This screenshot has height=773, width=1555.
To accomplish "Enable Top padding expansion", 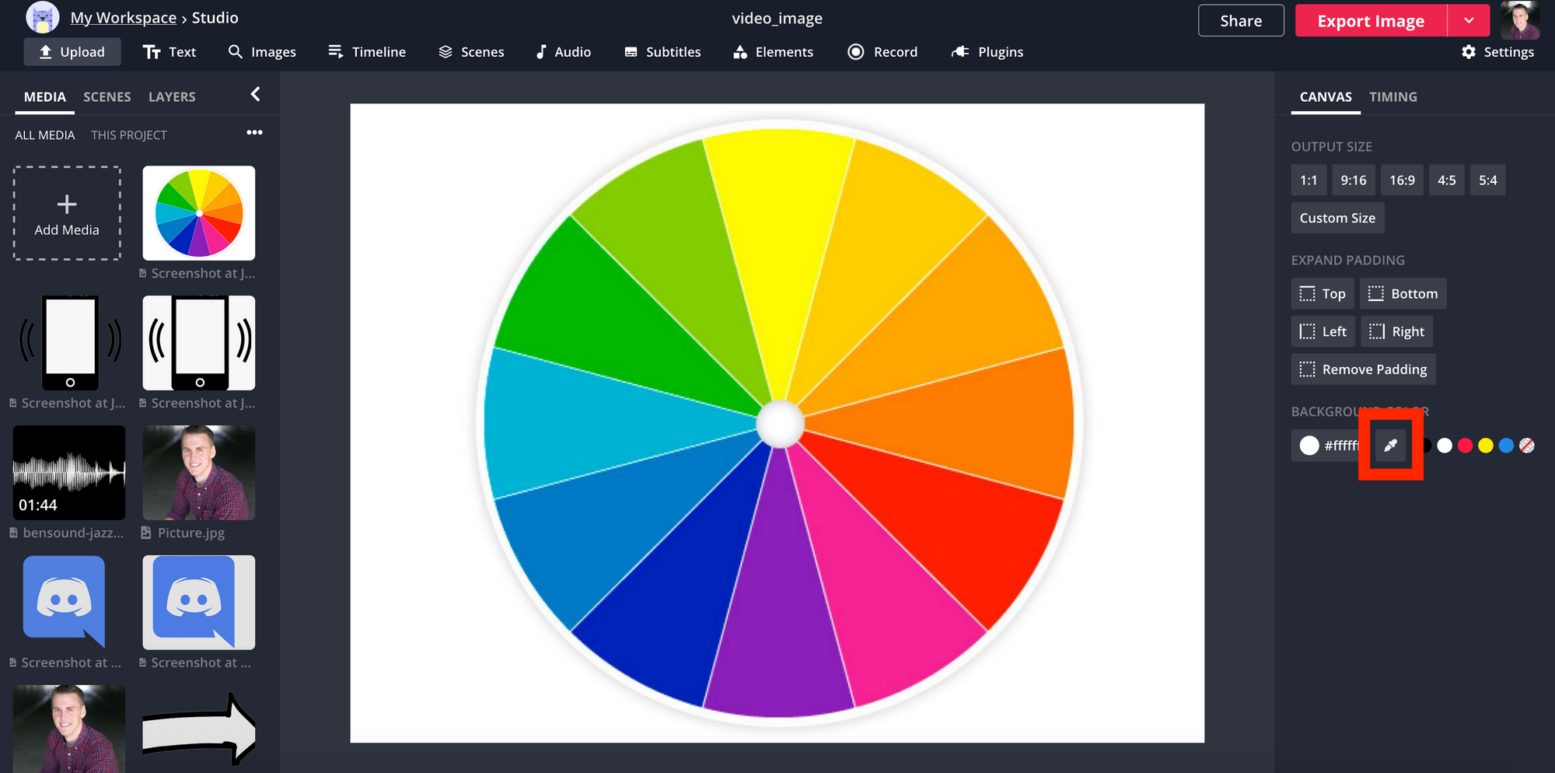I will [1322, 293].
